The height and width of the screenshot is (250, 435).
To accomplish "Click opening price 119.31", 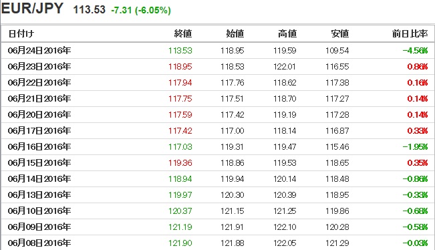I will [233, 147].
